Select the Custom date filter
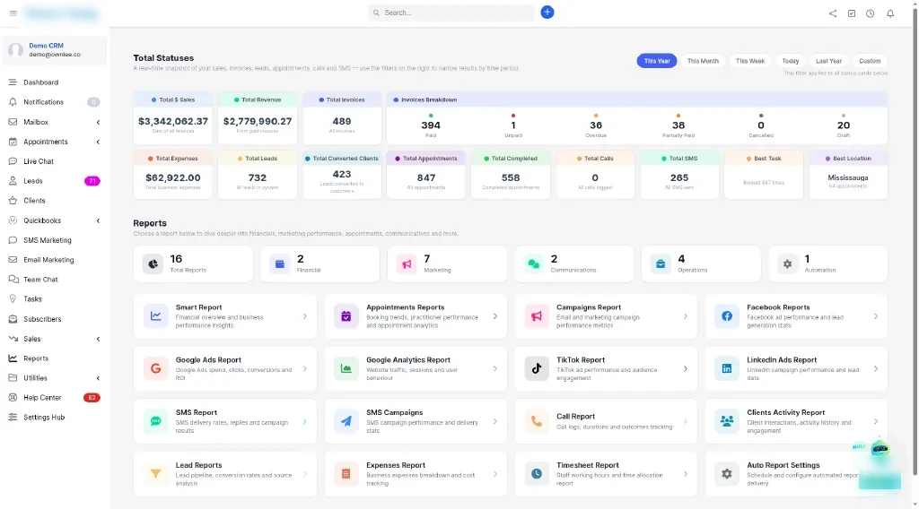 point(870,61)
